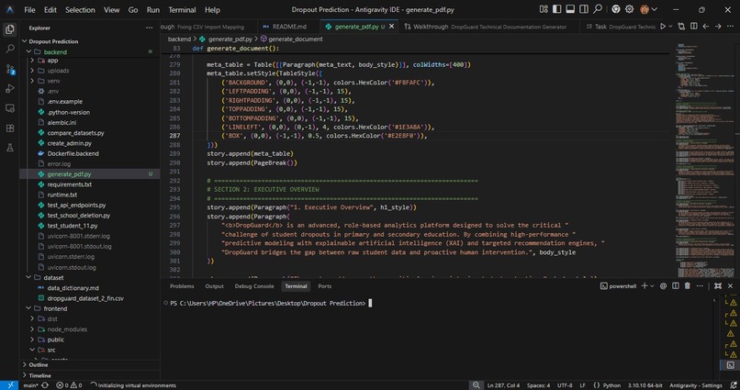Open the Terminal menu

coord(182,9)
